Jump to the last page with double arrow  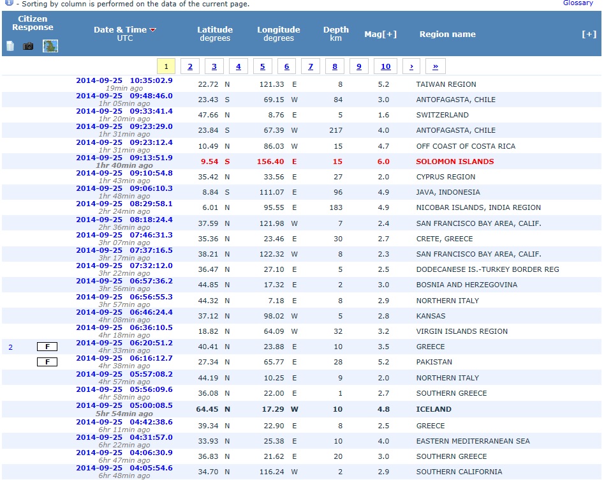tap(435, 66)
